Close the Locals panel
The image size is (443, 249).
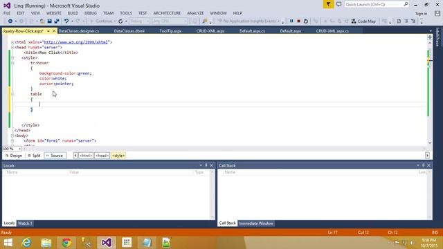(x=211, y=165)
